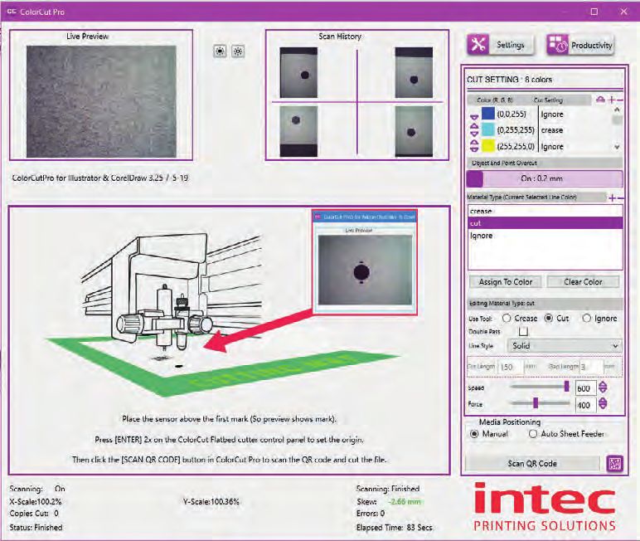Viewport: 640px width, 541px height.
Task: Select 'Ignore' in the Material Type list
Action: click(x=545, y=236)
